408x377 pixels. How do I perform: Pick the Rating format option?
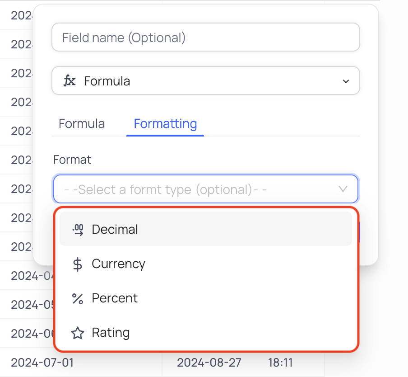pos(205,332)
